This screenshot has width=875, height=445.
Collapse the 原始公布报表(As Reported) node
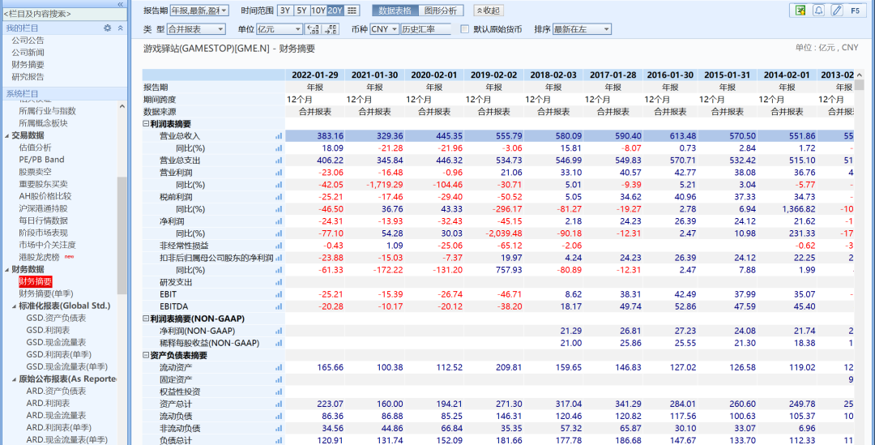(15, 379)
